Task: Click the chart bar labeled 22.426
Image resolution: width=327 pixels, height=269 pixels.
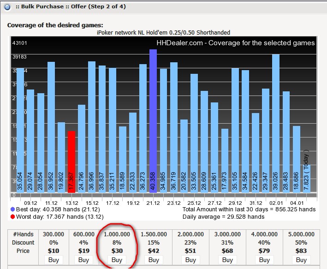Action: pyautogui.click(x=255, y=153)
